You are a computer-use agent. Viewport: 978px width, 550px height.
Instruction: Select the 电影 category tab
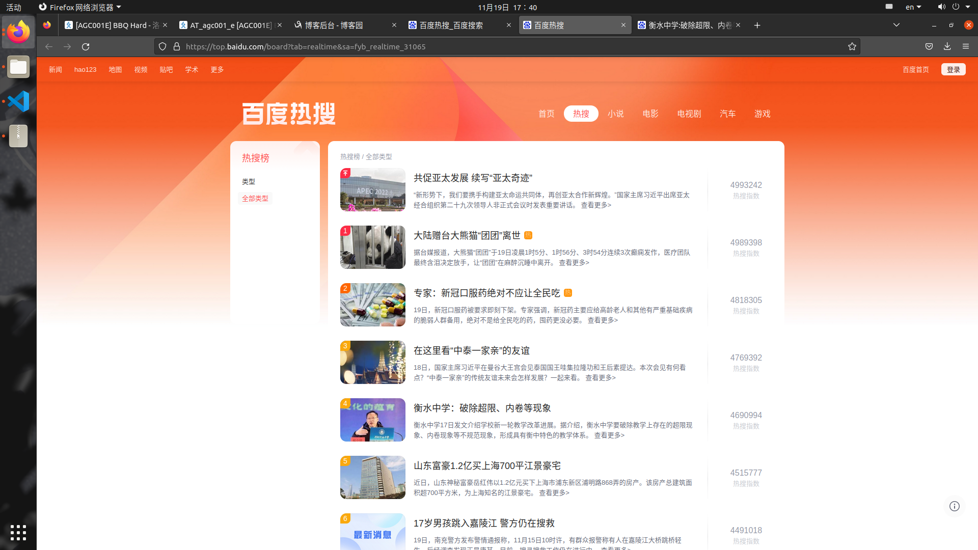pyautogui.click(x=650, y=114)
